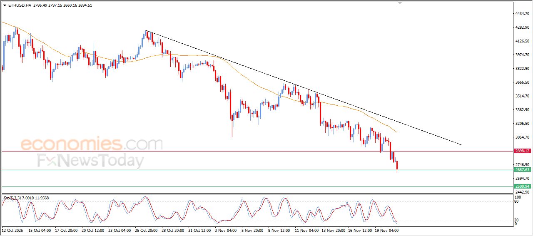Click the 13 Nov 20:00 time label
Viewport: 533px width, 236px height.
[332, 230]
